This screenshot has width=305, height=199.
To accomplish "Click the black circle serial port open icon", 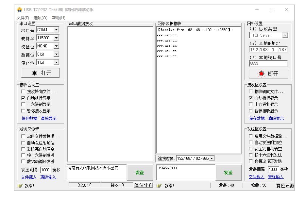I will click(34, 73).
